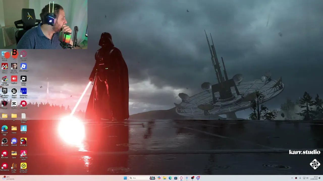The image size is (323, 181).
Task: Open the volume control in system tray
Action: click(x=307, y=178)
